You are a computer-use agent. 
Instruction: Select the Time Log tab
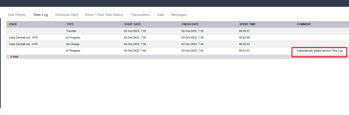40,15
